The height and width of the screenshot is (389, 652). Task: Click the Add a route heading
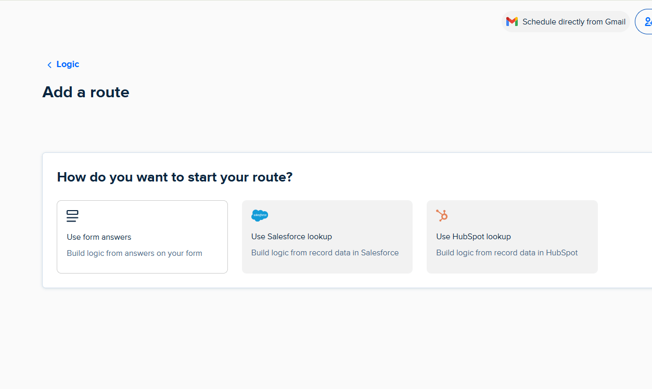(x=85, y=92)
